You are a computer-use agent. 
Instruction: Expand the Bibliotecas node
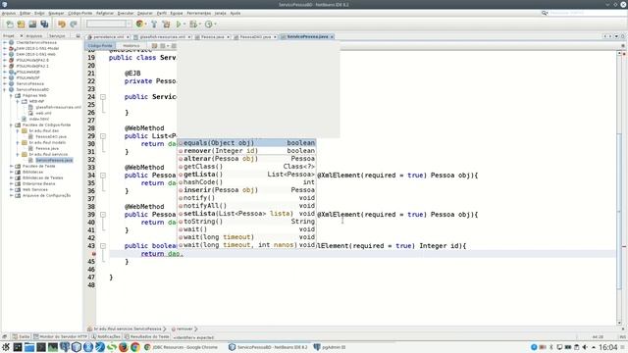coord(11,173)
